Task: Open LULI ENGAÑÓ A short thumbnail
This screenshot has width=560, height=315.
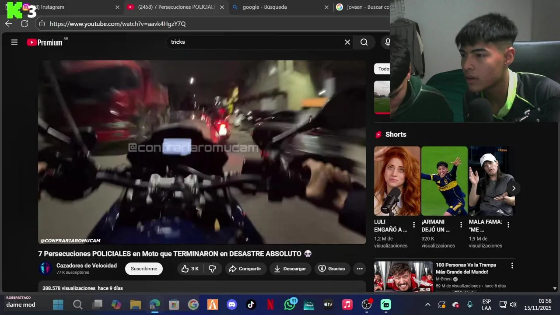Action: click(x=397, y=181)
